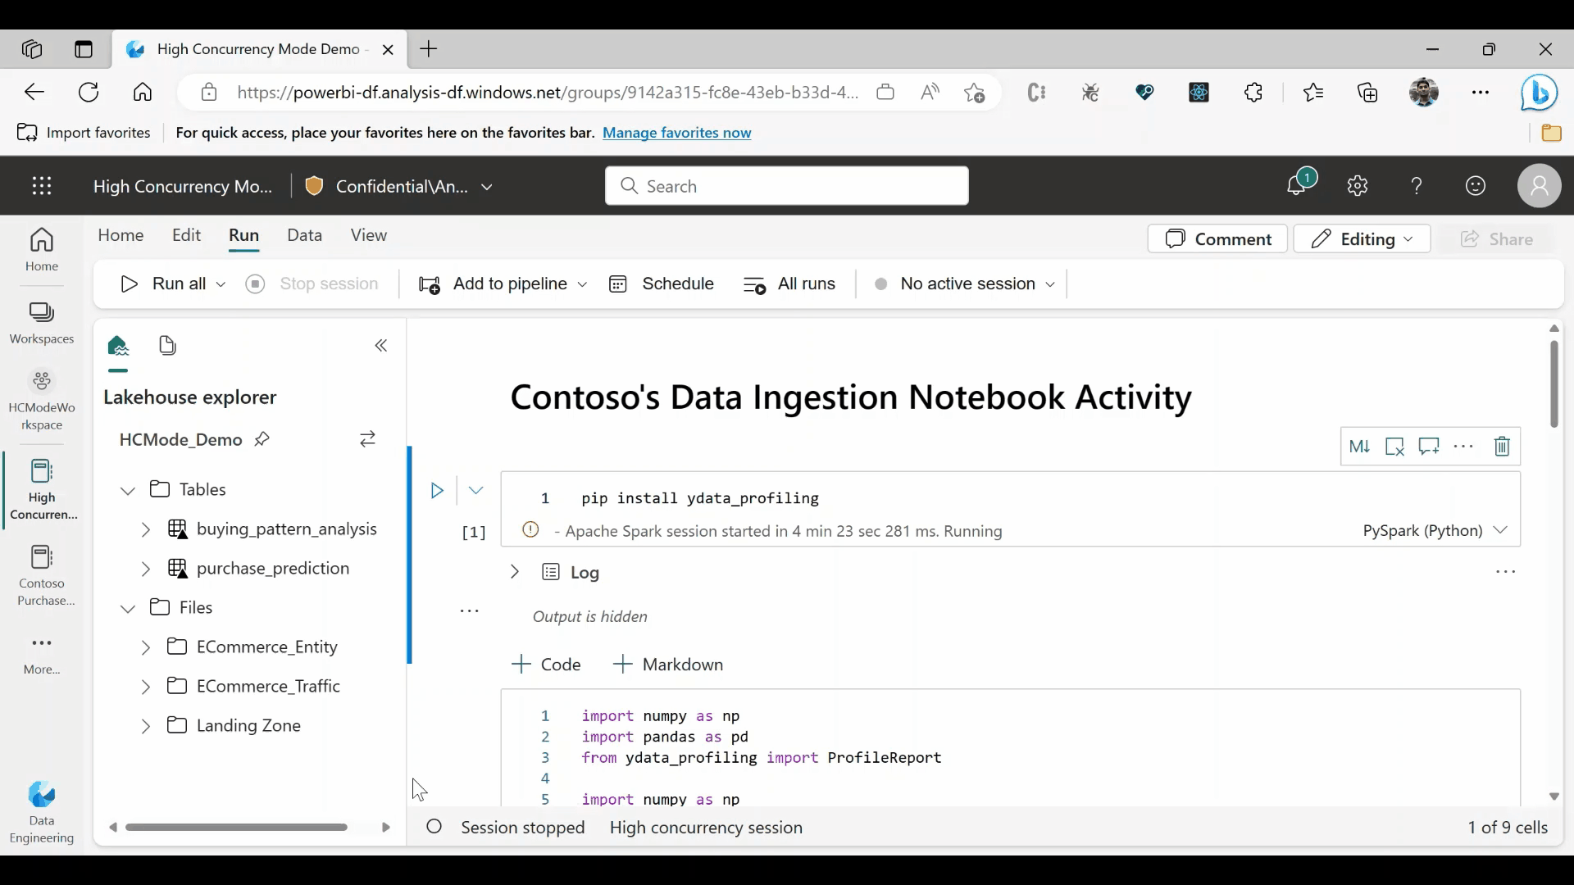
Task: Add a new Markdown cell
Action: tap(668, 665)
